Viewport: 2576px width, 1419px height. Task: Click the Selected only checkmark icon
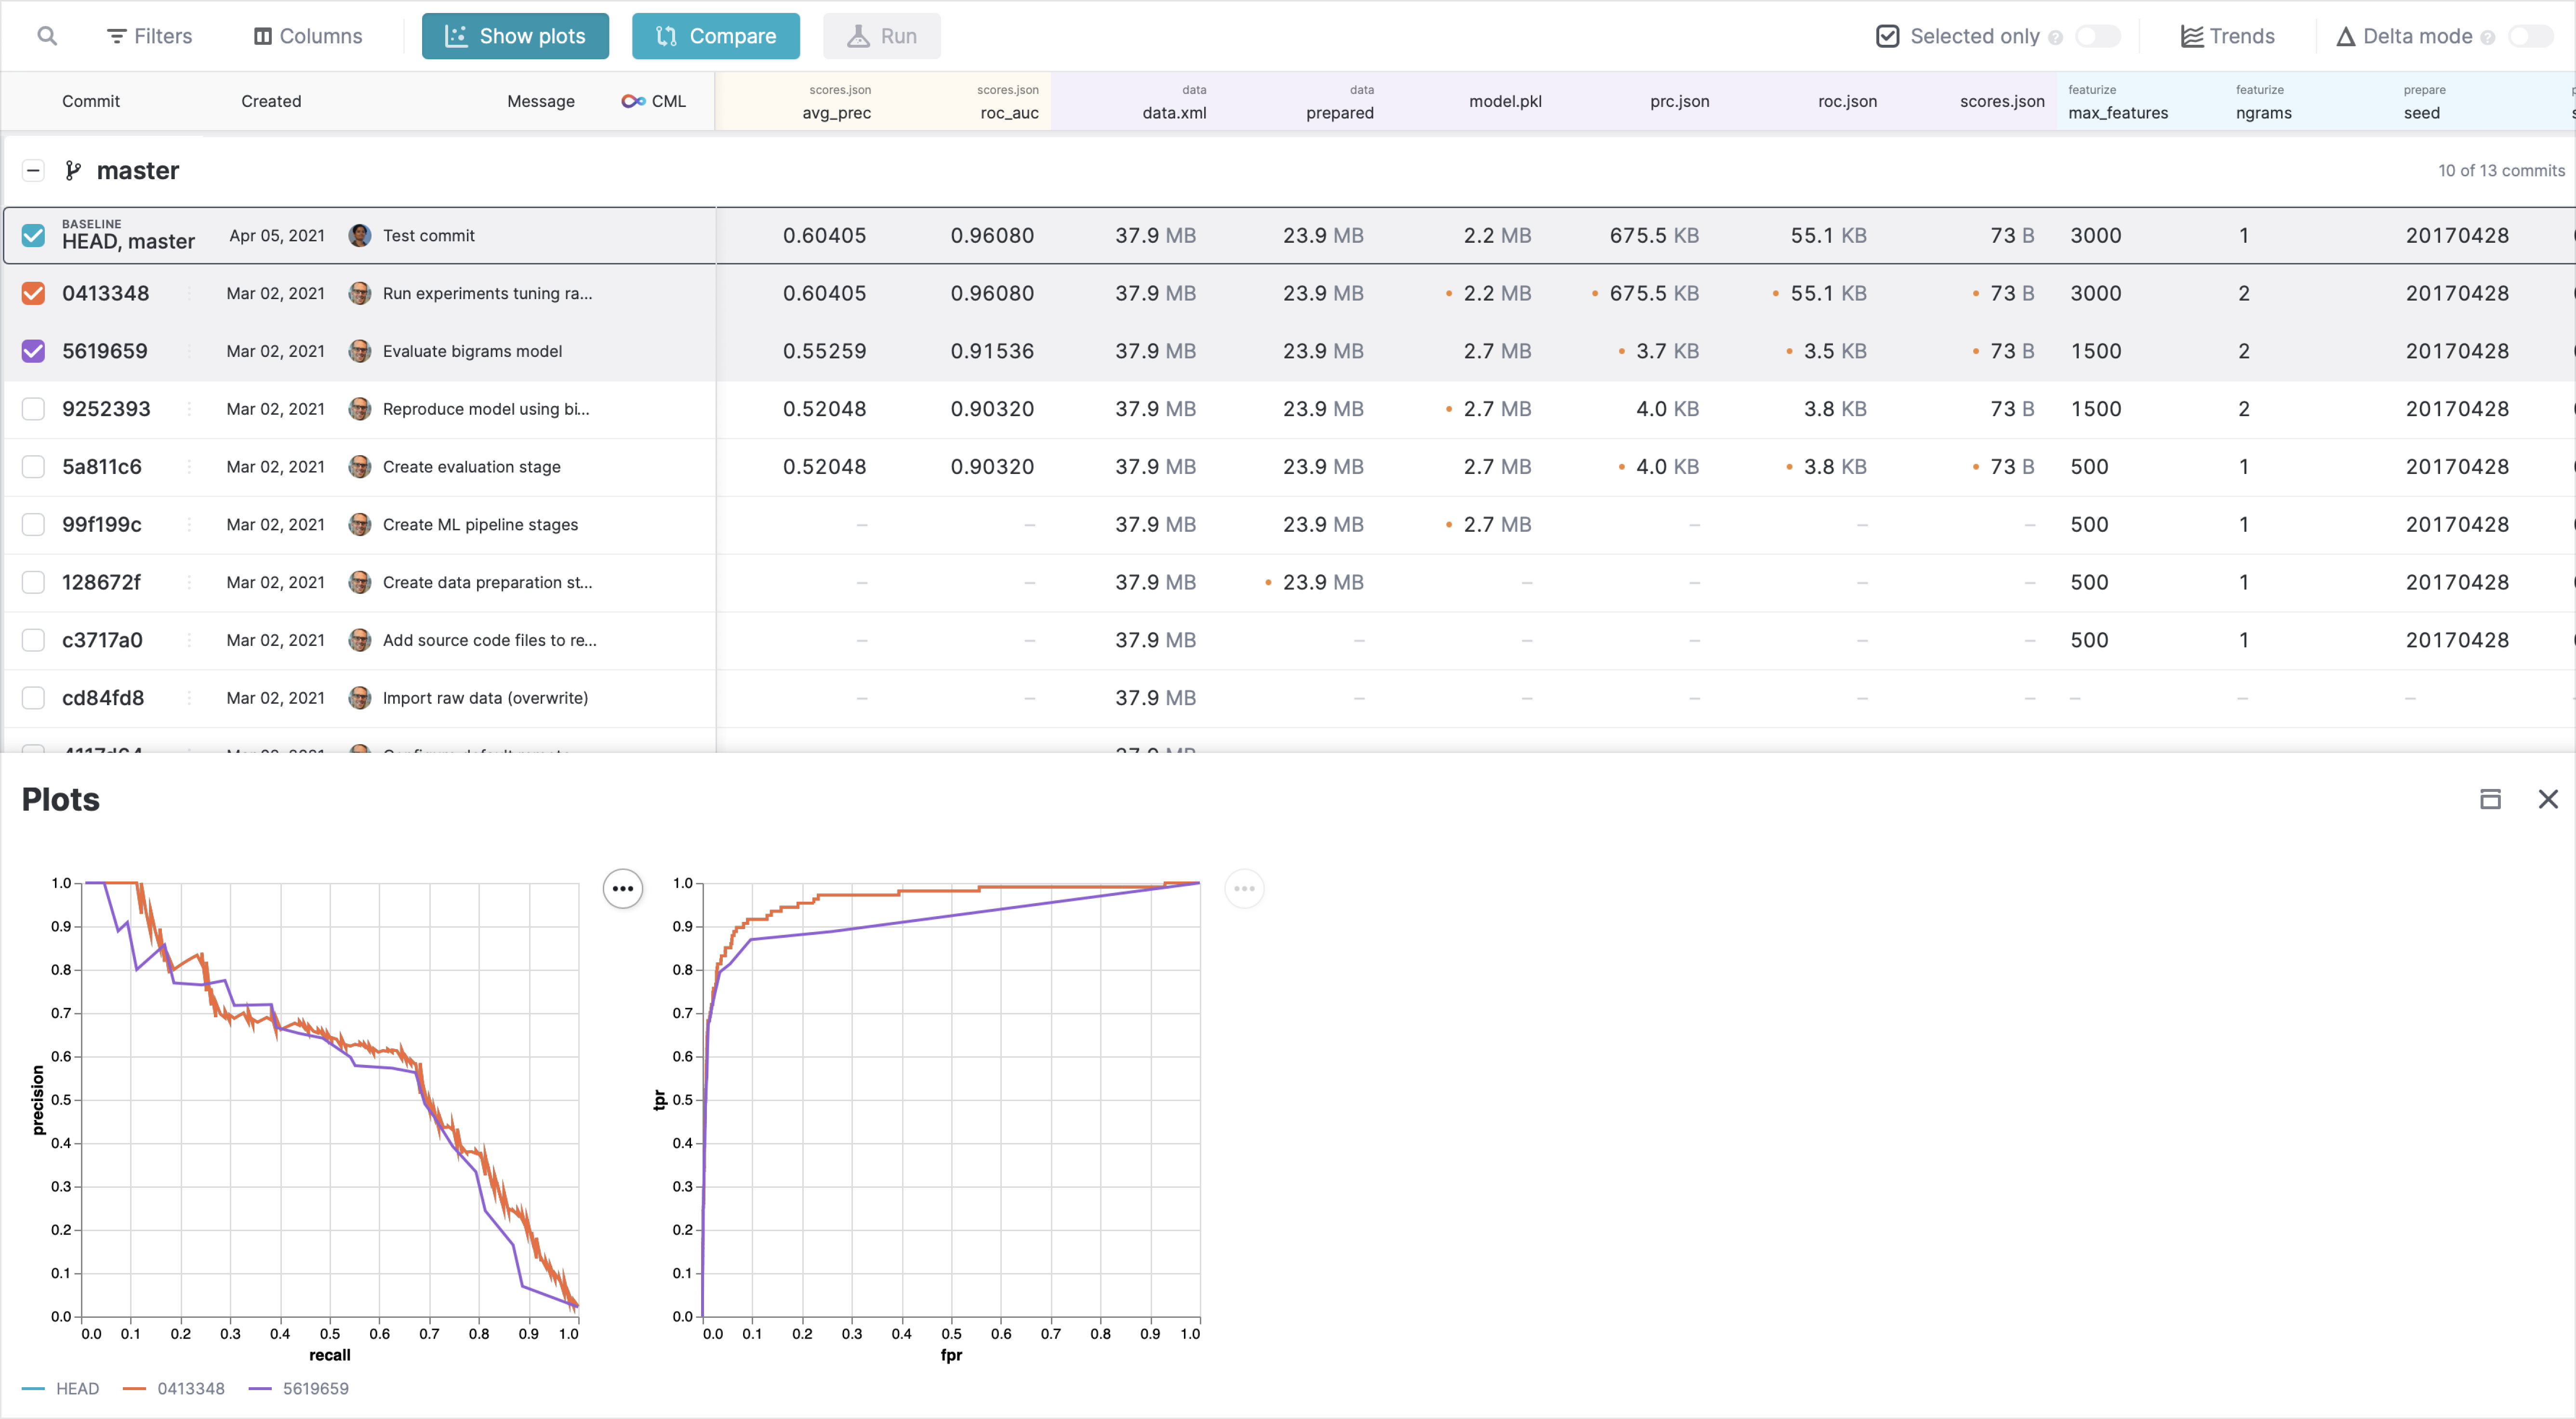(x=1888, y=36)
